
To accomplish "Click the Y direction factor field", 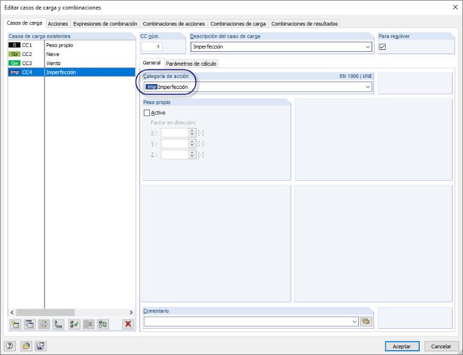I will 175,144.
